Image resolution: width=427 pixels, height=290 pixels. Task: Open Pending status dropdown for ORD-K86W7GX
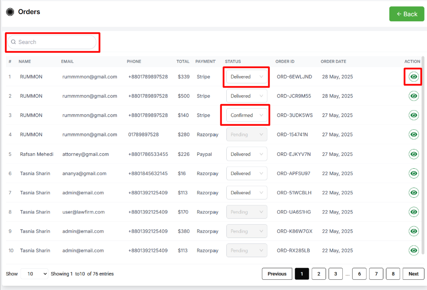pyautogui.click(x=247, y=231)
